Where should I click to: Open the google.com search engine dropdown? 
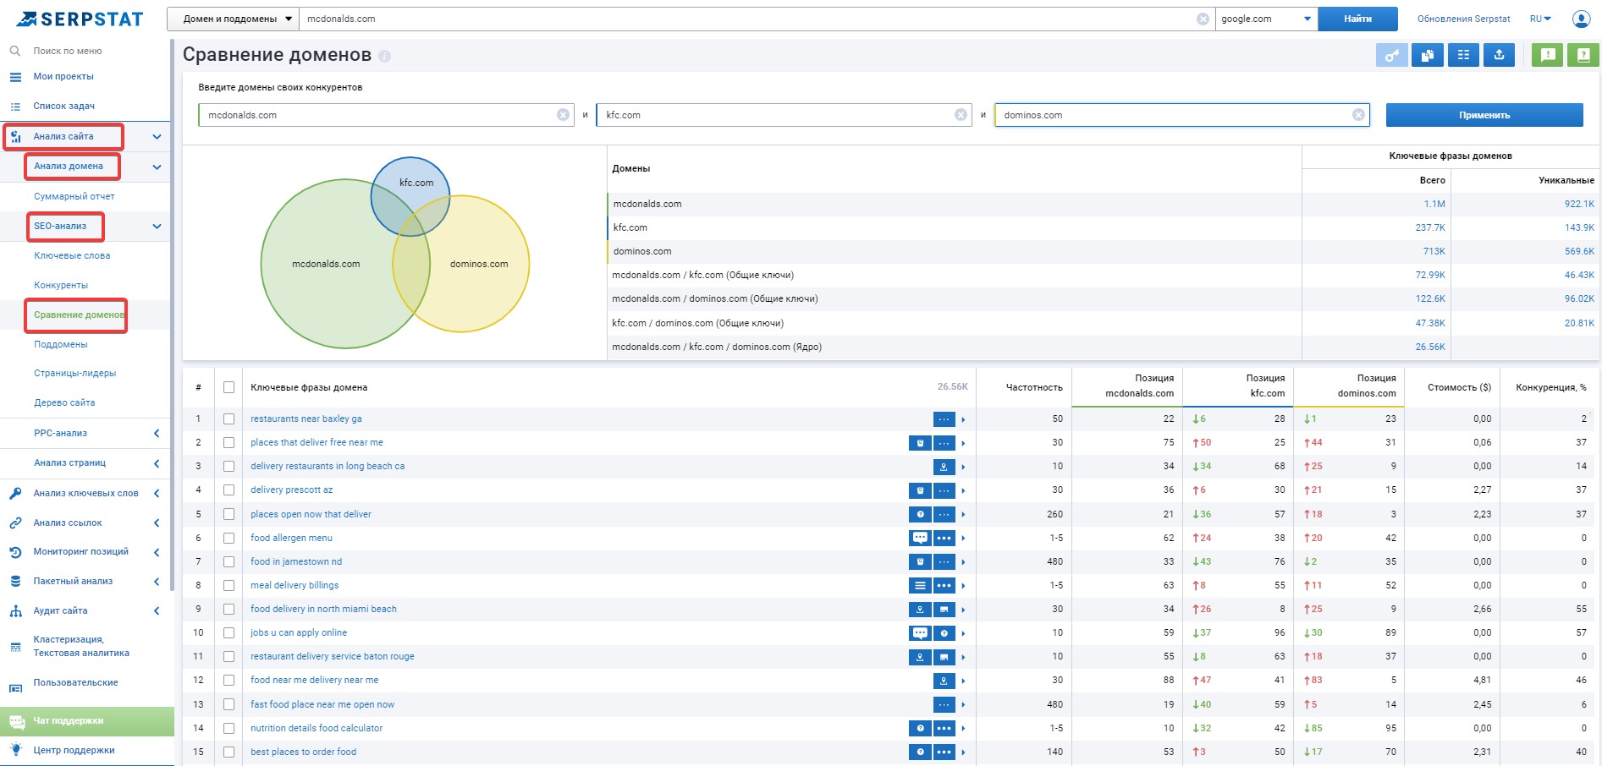point(1266,19)
